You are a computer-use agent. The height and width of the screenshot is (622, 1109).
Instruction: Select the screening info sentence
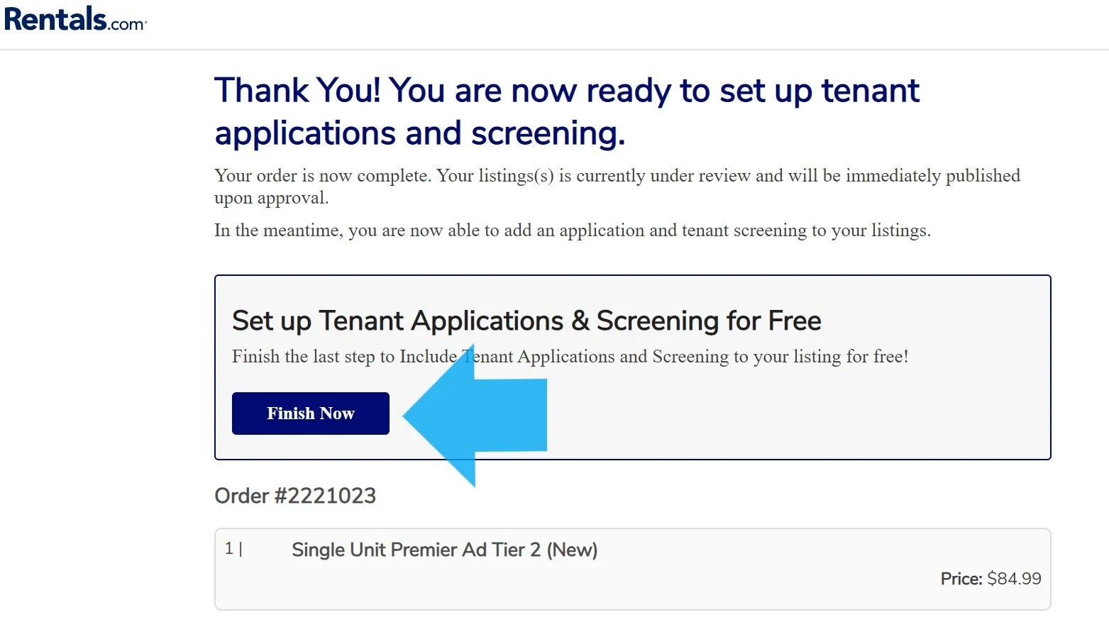point(572,230)
